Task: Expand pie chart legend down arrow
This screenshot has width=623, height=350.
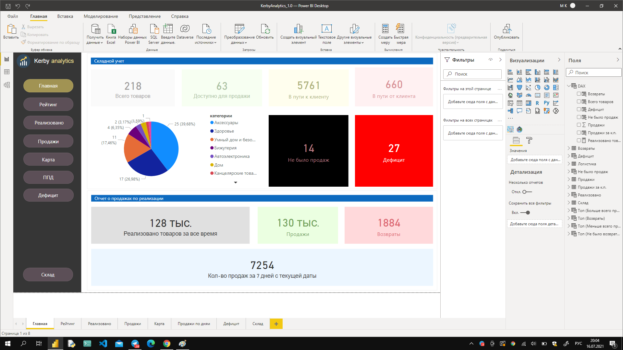Action: tap(236, 182)
